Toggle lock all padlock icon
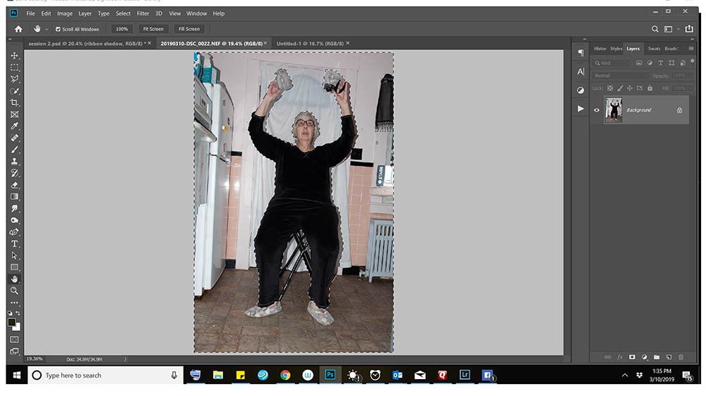The width and height of the screenshot is (706, 396). point(650,88)
